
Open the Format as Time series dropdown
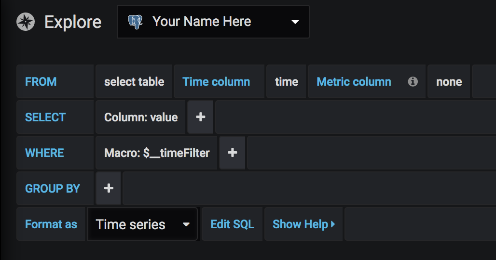[142, 224]
